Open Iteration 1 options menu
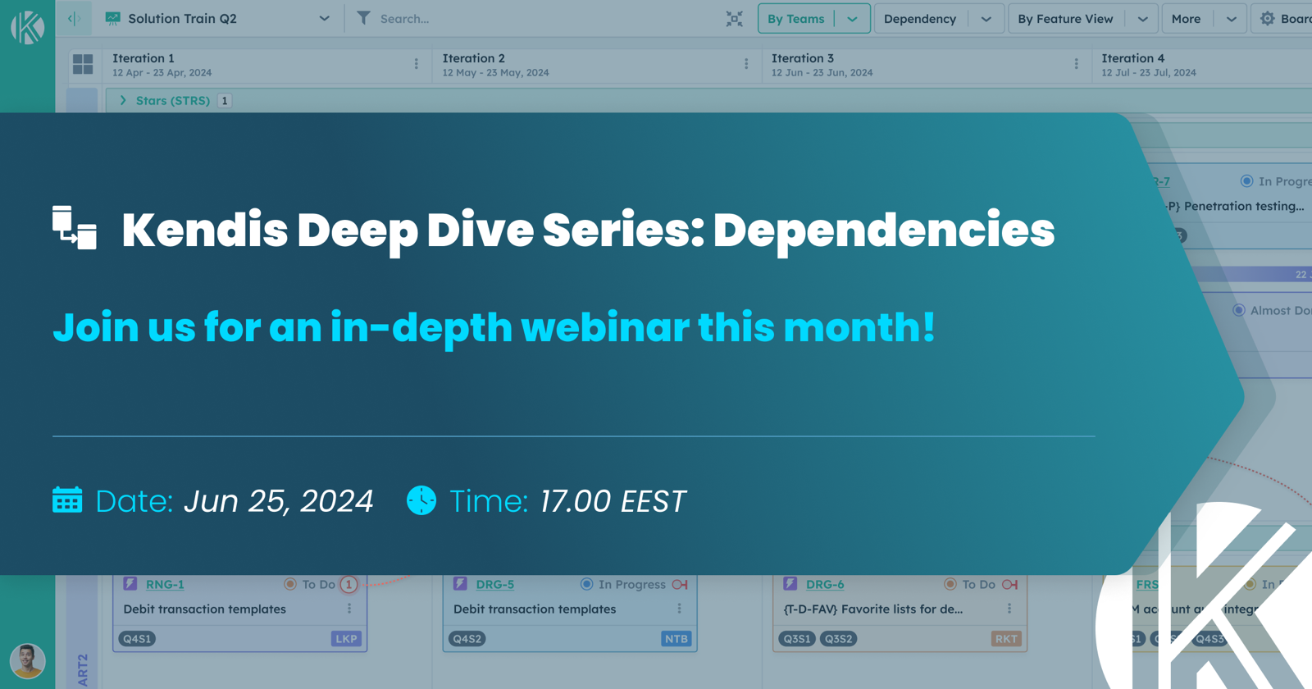 pos(417,64)
